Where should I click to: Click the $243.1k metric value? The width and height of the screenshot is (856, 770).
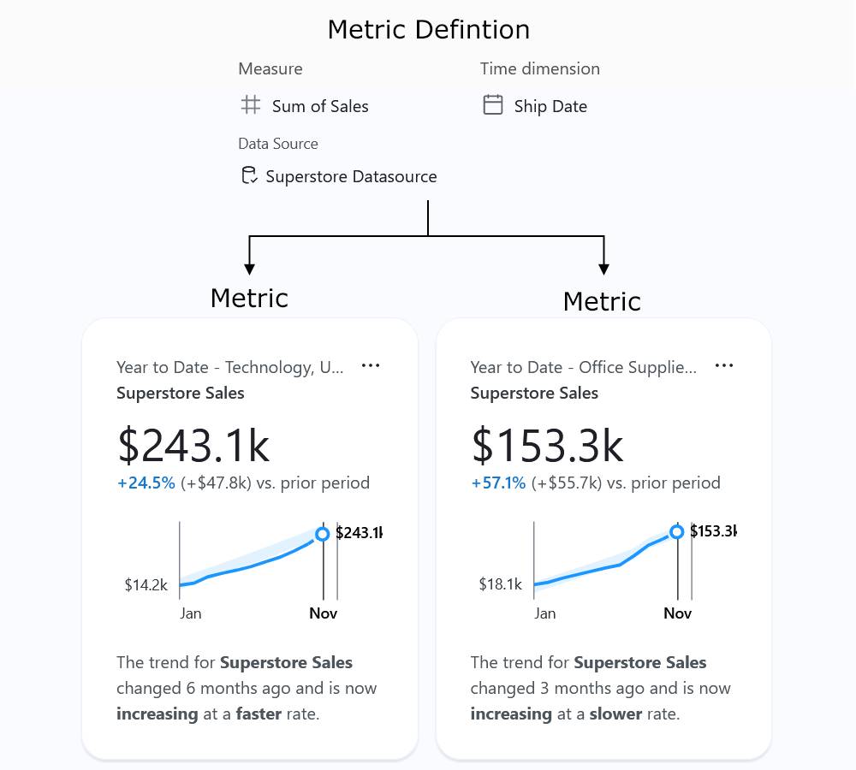(193, 445)
